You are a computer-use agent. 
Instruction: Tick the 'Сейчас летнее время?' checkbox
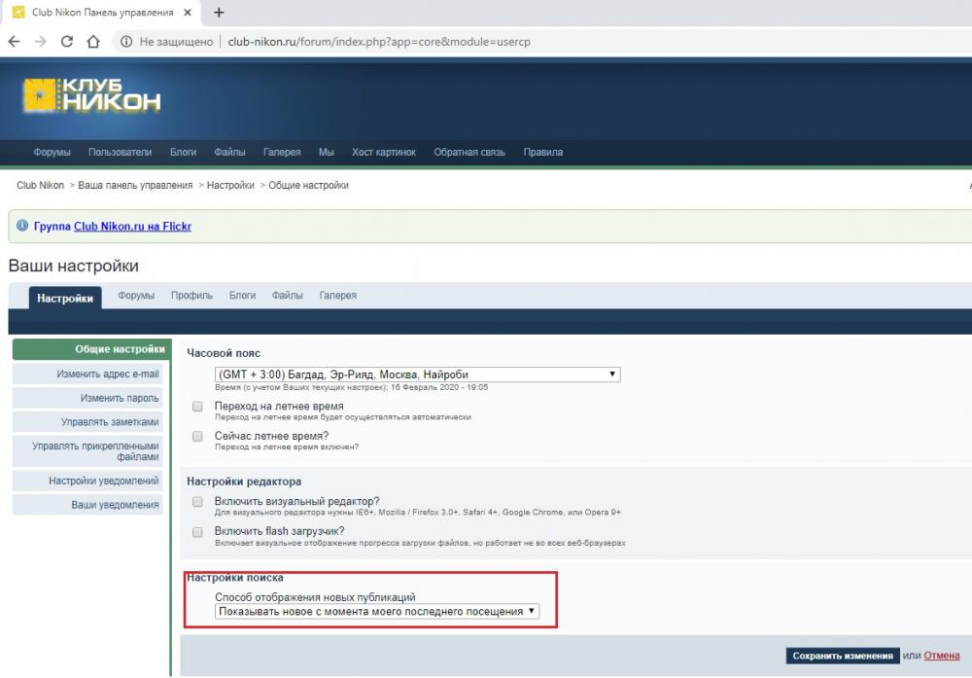tap(197, 436)
